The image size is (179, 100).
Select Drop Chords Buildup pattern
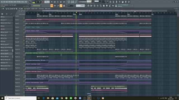[x=7, y=47]
